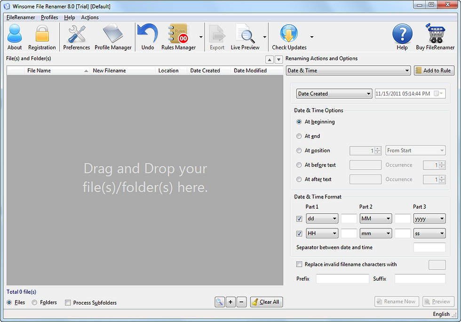Open the yyyy year part dropdown
461x322 pixels.
[429, 219]
